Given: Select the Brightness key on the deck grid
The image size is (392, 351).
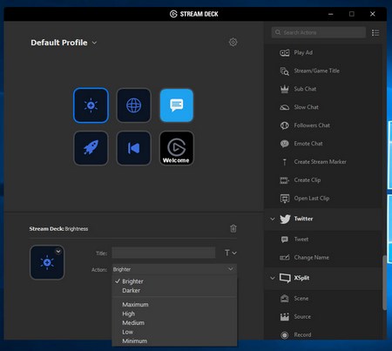Looking at the screenshot, I should coord(91,105).
